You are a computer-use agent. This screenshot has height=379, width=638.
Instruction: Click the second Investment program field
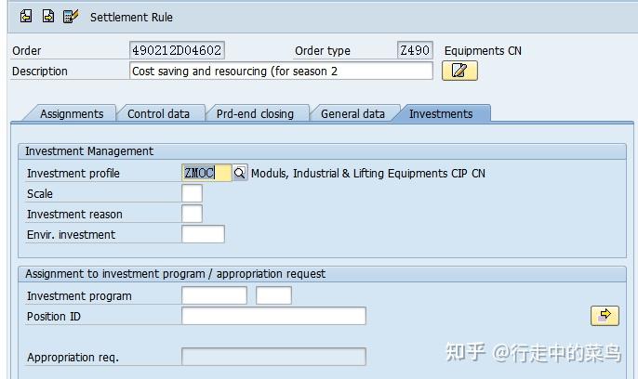[x=273, y=295]
